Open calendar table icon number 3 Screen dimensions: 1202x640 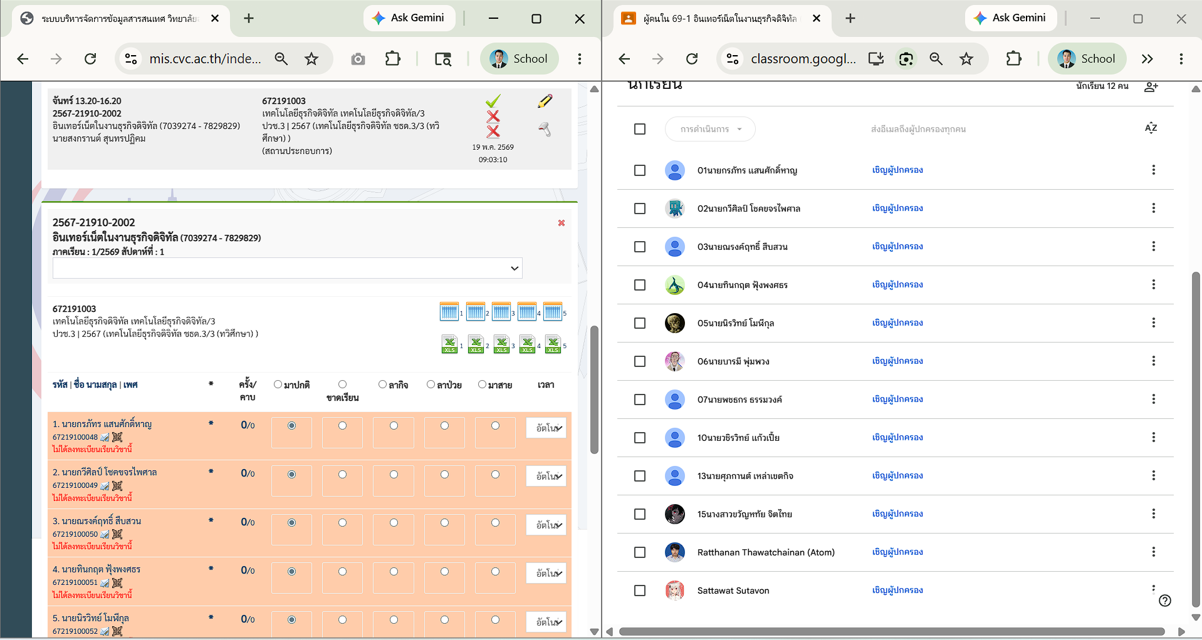[501, 311]
